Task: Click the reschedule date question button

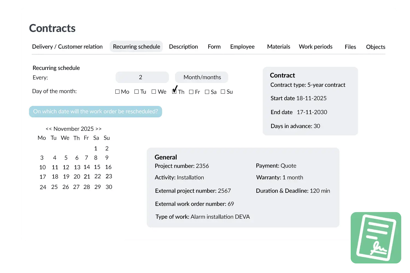Action: click(x=95, y=112)
